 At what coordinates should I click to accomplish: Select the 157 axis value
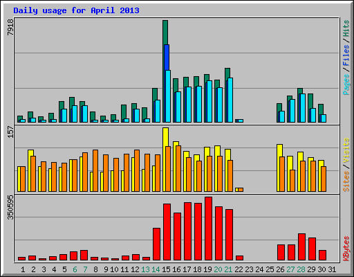[x=10, y=132]
